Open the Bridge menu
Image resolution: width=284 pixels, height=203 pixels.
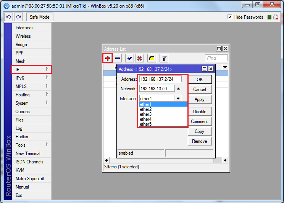tap(32, 45)
